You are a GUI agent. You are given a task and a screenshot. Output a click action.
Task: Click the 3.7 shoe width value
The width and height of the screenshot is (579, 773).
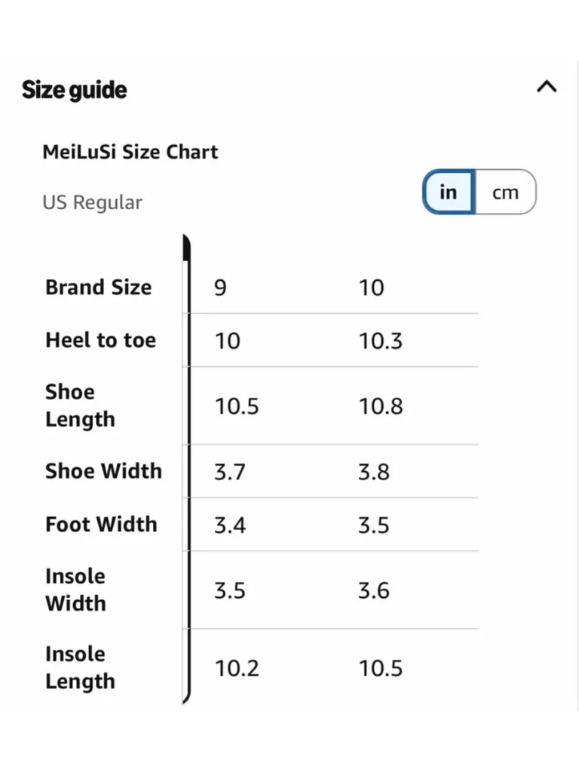[x=229, y=473]
